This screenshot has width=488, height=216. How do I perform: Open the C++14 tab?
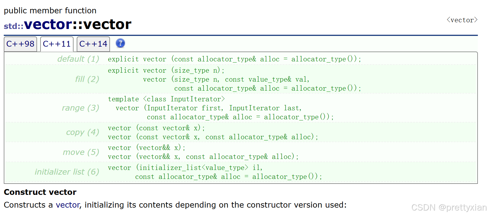click(93, 44)
